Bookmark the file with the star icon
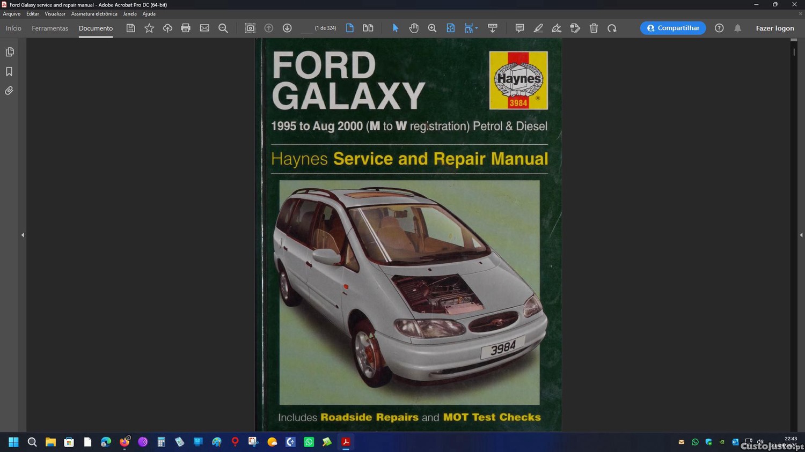The height and width of the screenshot is (452, 805). pyautogui.click(x=149, y=28)
